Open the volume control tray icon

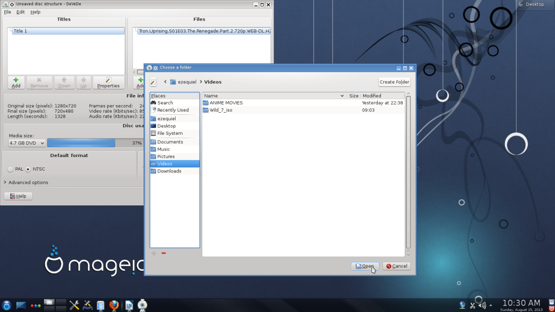coord(482,305)
